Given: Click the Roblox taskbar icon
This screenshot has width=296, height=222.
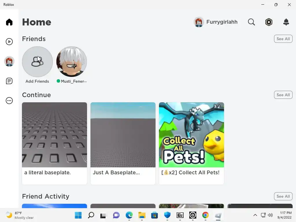Looking at the screenshot, I should [x=218, y=215].
